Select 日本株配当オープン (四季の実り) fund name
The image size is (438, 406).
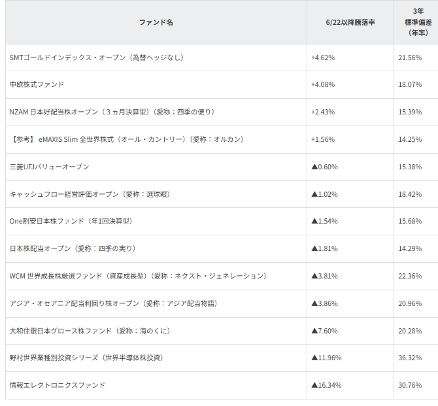click(x=73, y=248)
